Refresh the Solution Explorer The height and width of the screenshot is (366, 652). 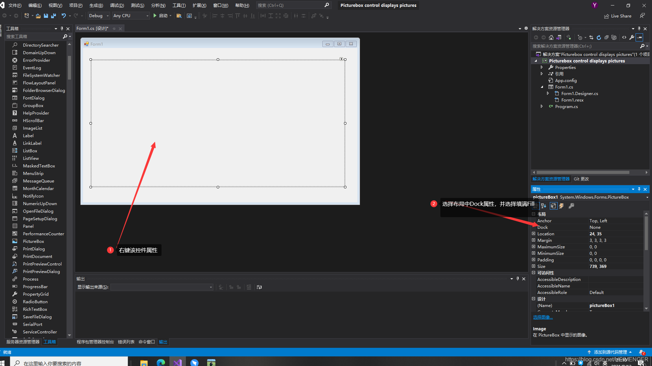pyautogui.click(x=599, y=37)
